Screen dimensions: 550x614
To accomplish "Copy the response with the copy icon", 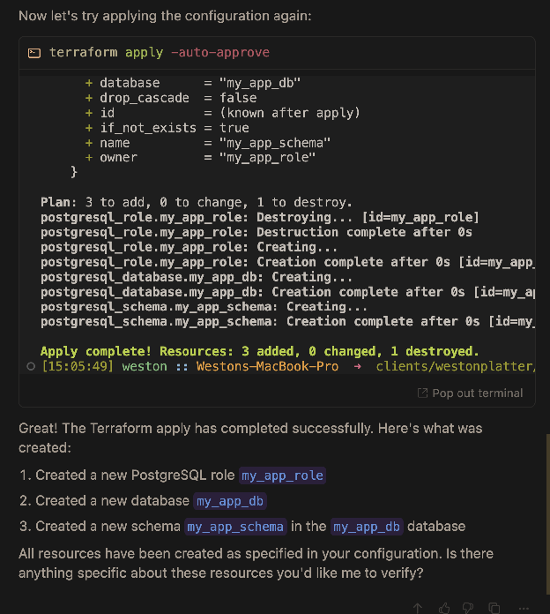I will 495,608.
